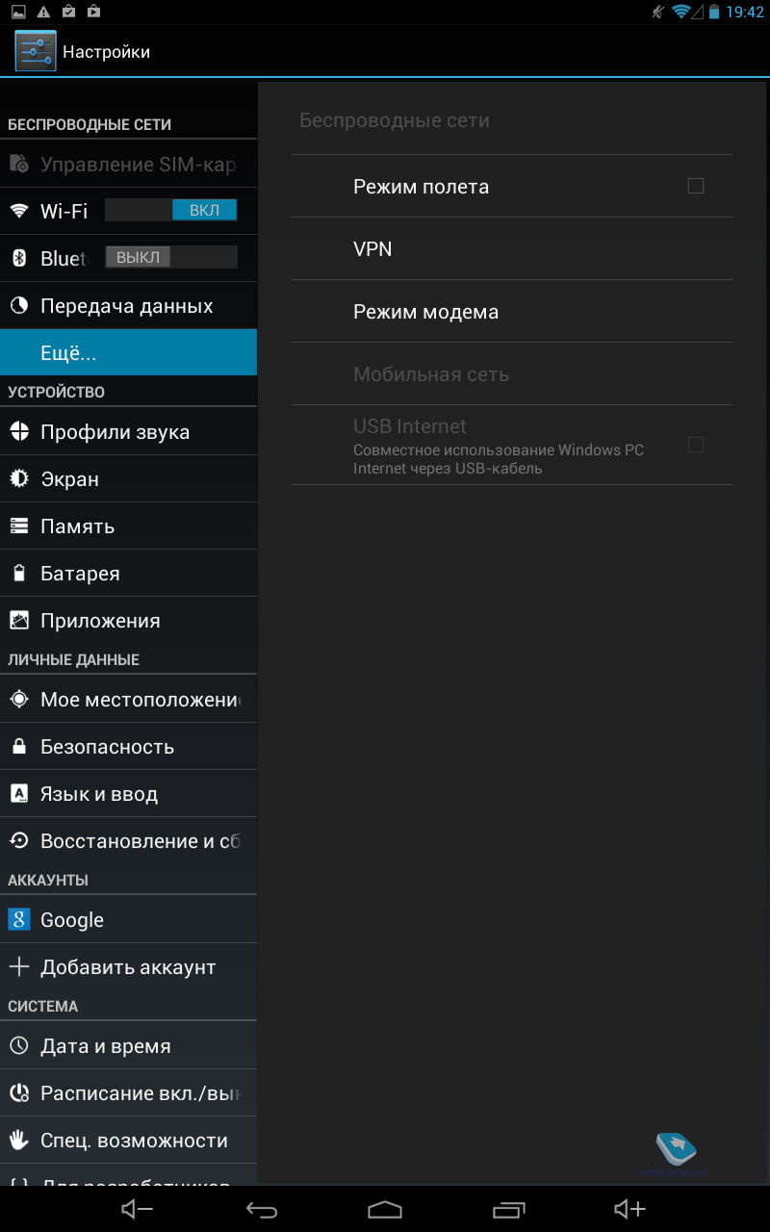The image size is (770, 1232).
Task: Tap the Home navigation button
Action: coord(385,1209)
